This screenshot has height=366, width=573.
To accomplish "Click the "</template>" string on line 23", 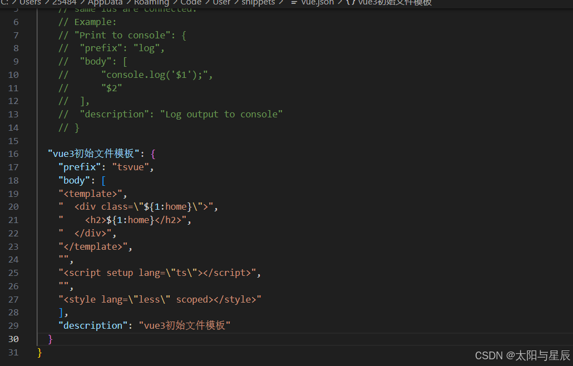I will [93, 246].
